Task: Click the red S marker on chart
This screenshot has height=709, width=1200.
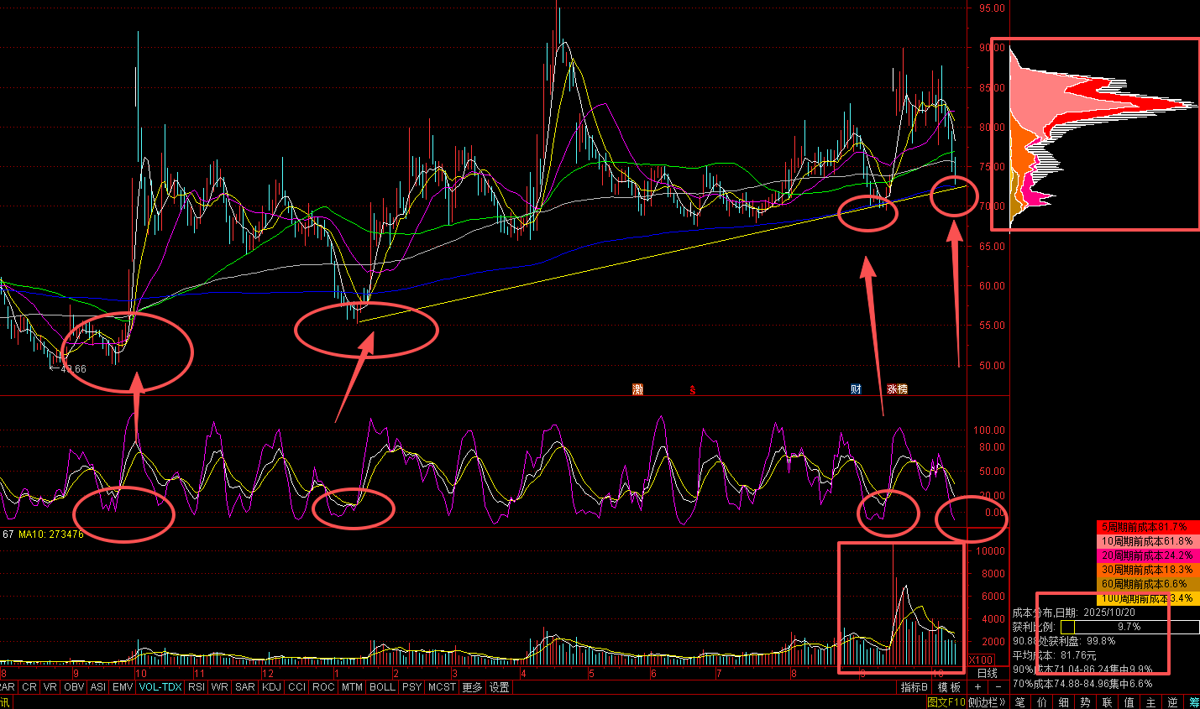Action: 693,390
